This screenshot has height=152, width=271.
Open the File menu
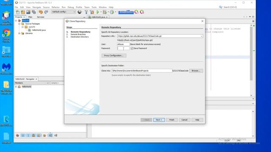tap(17, 7)
